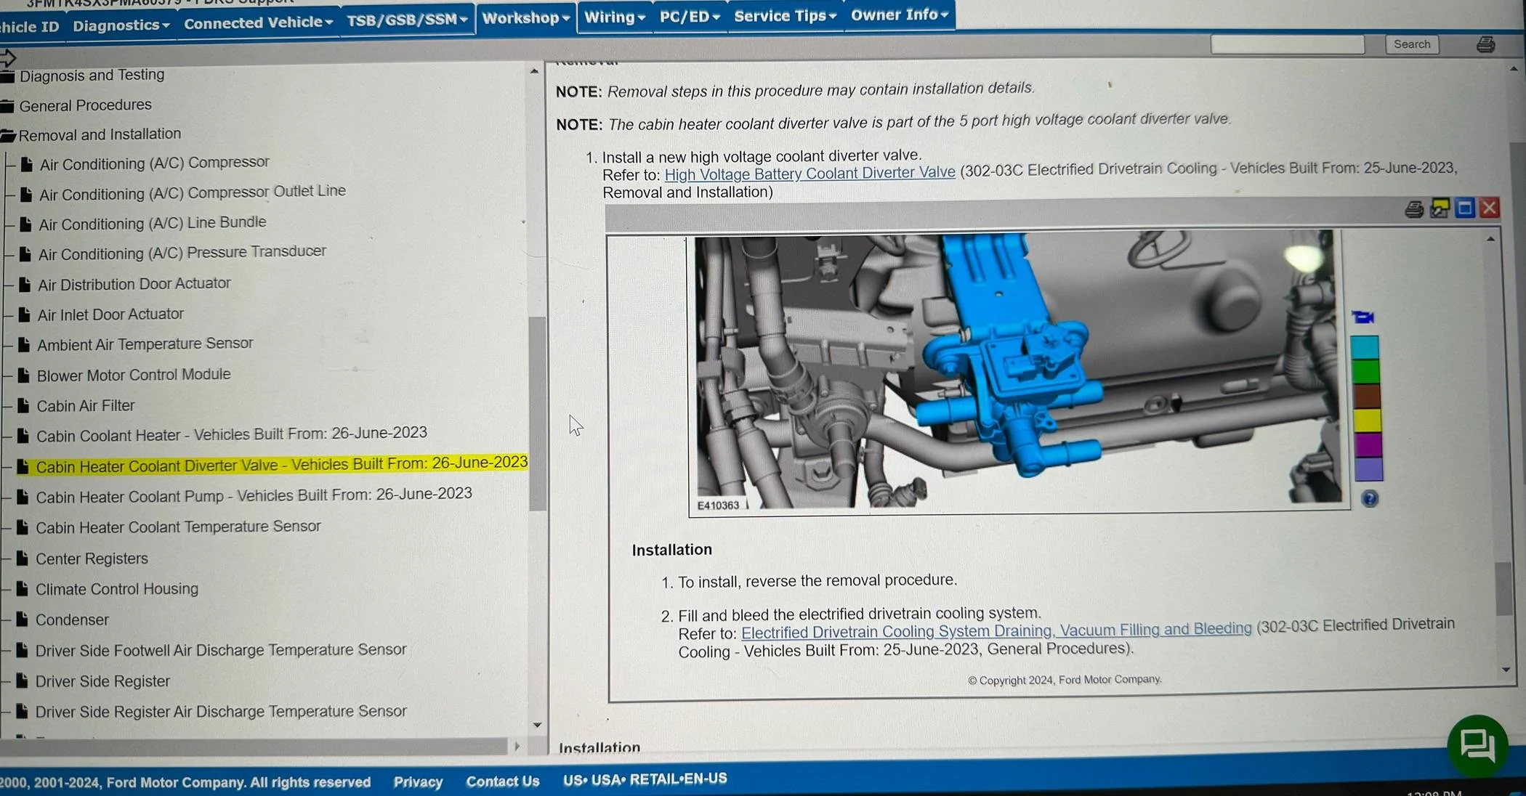Close the procedure panel with red X
Screen dimensions: 1526x796
click(1489, 208)
